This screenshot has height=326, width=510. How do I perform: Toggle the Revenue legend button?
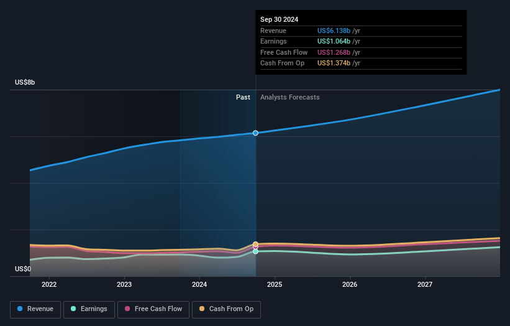(35, 309)
